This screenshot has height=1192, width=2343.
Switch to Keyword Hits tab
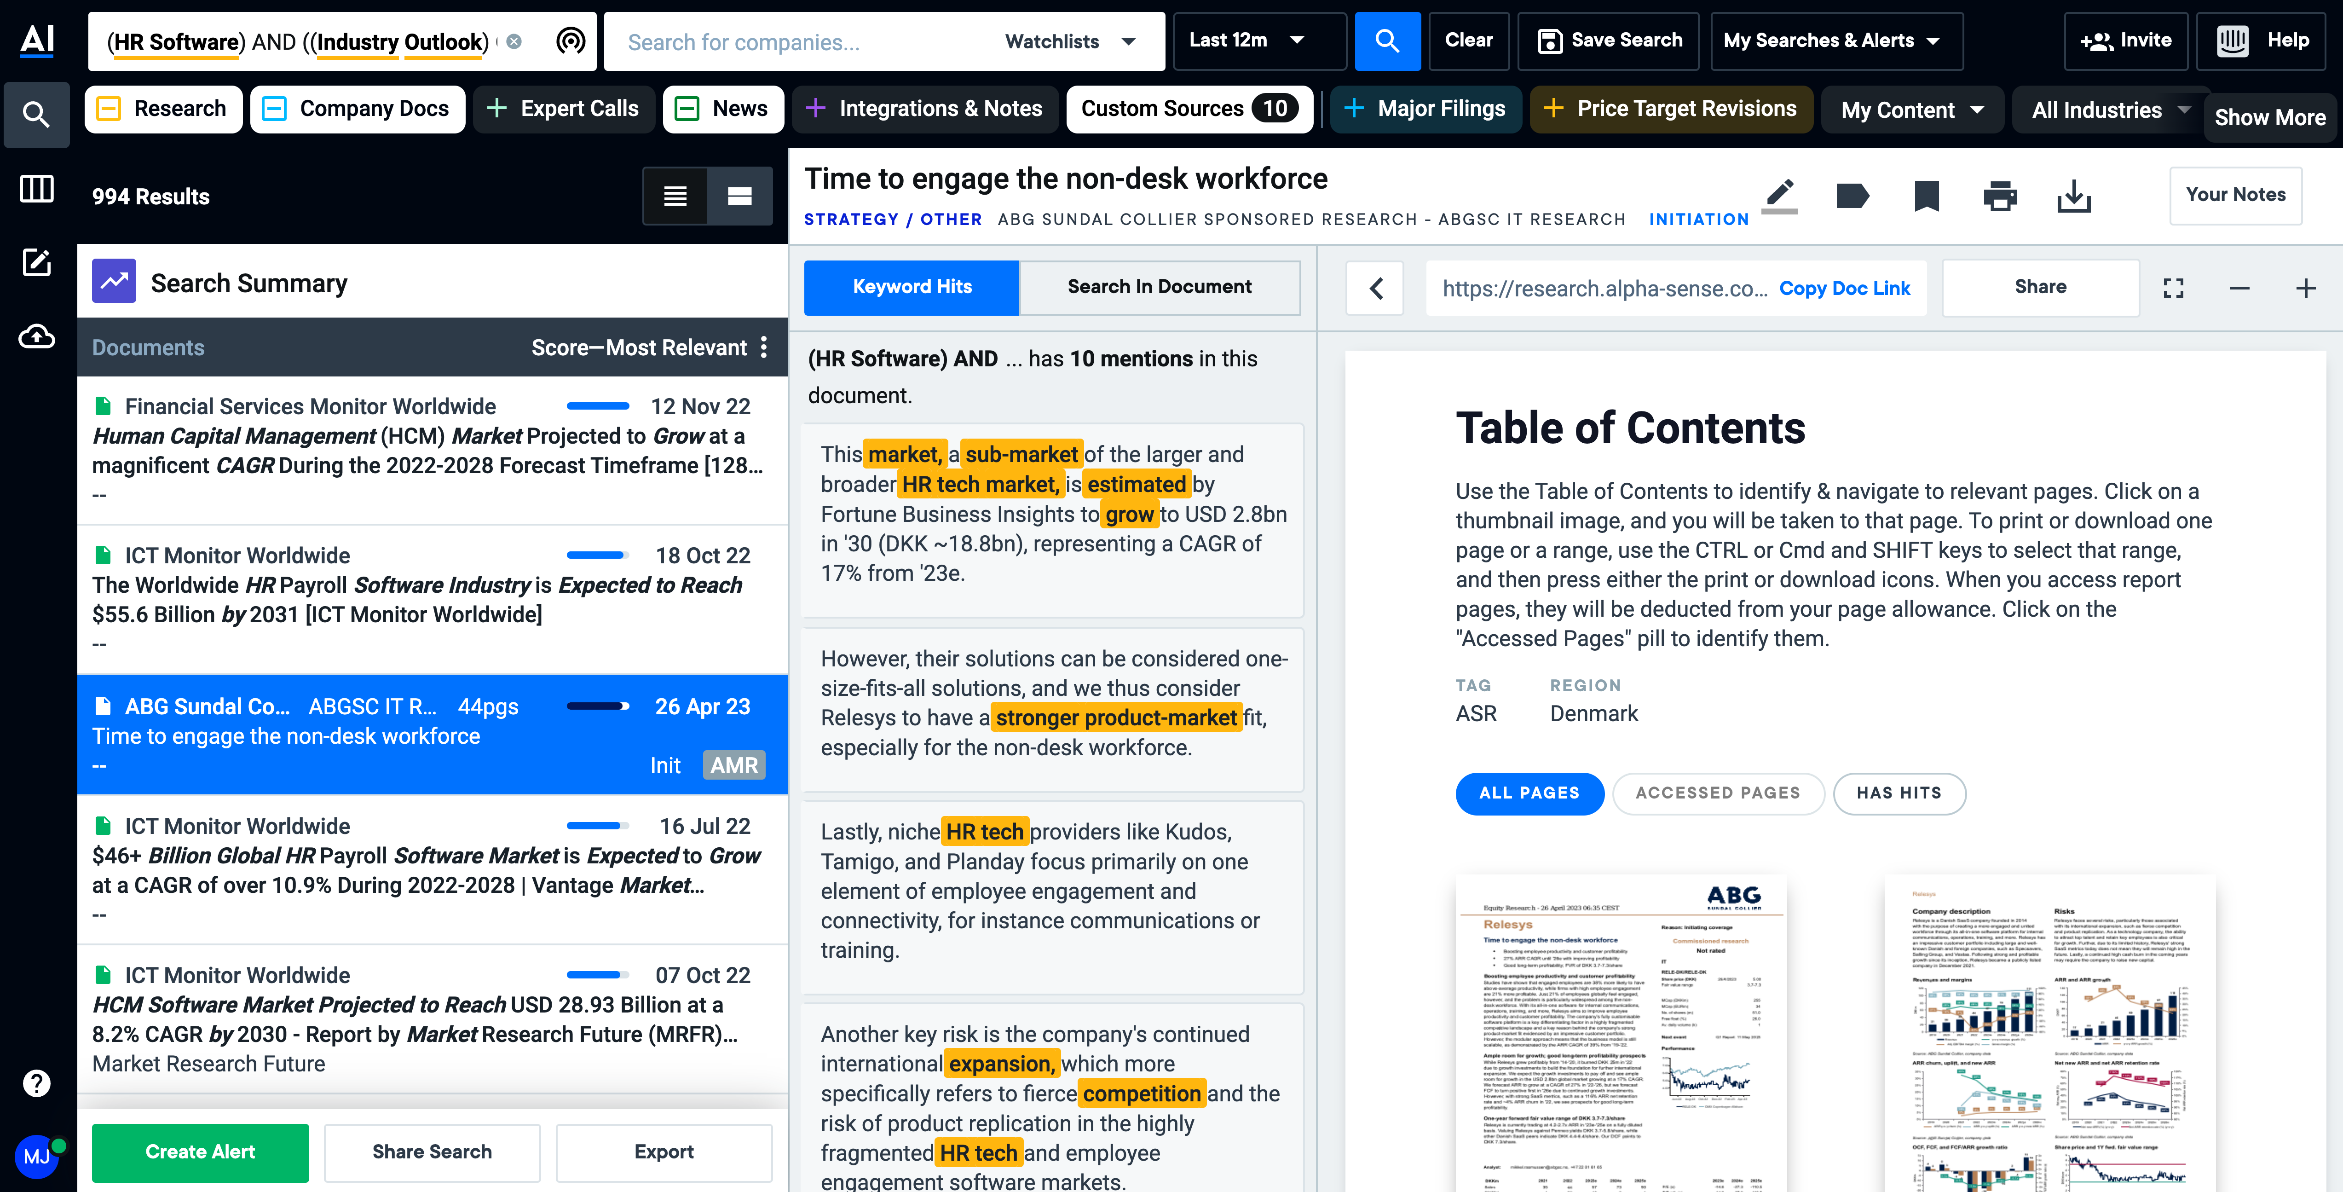pyautogui.click(x=912, y=288)
